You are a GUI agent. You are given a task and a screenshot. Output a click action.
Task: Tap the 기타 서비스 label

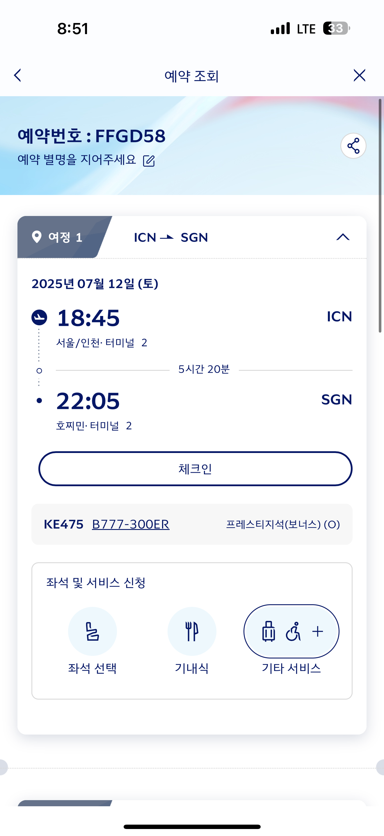(291, 668)
